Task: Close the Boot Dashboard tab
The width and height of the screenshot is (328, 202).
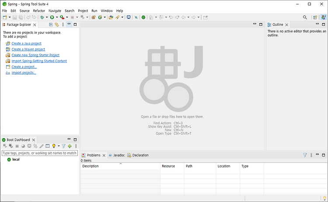Action: coord(34,139)
